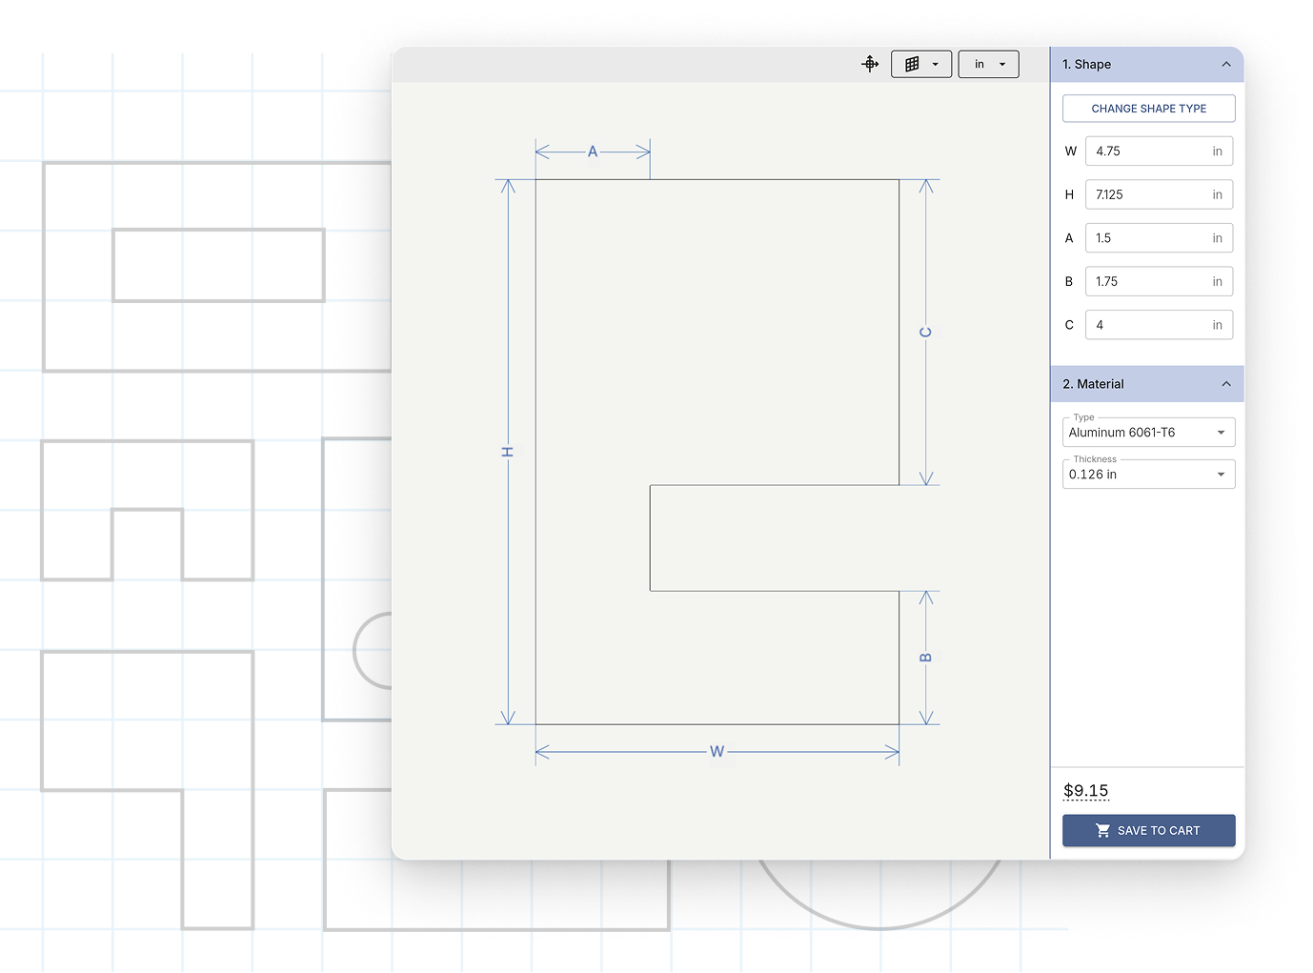Viewport: 1313px width, 973px height.
Task: Click the A dimension label on drawing
Action: click(593, 152)
